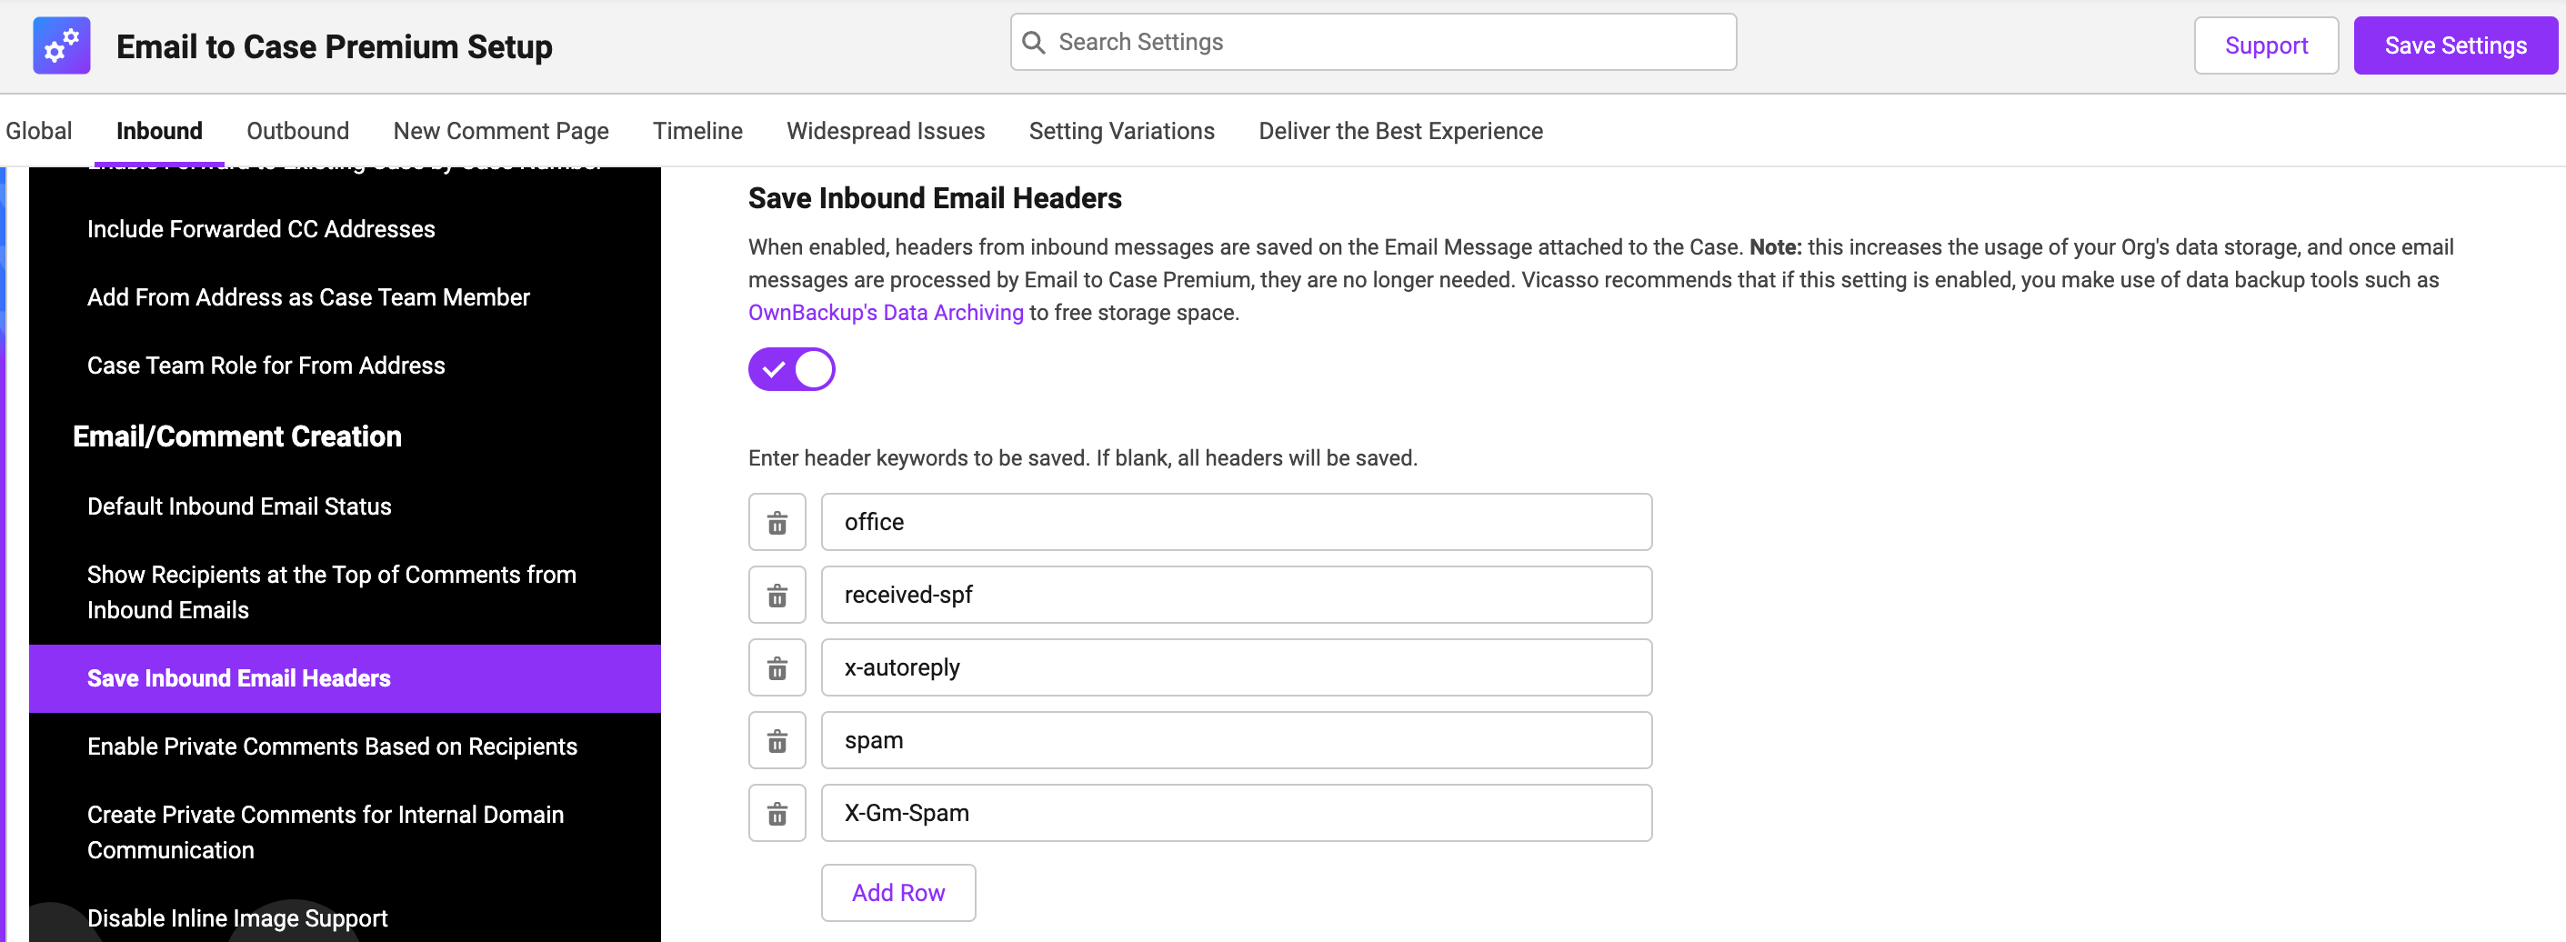2566x942 pixels.
Task: Click the Save Settings button
Action: click(2455, 45)
